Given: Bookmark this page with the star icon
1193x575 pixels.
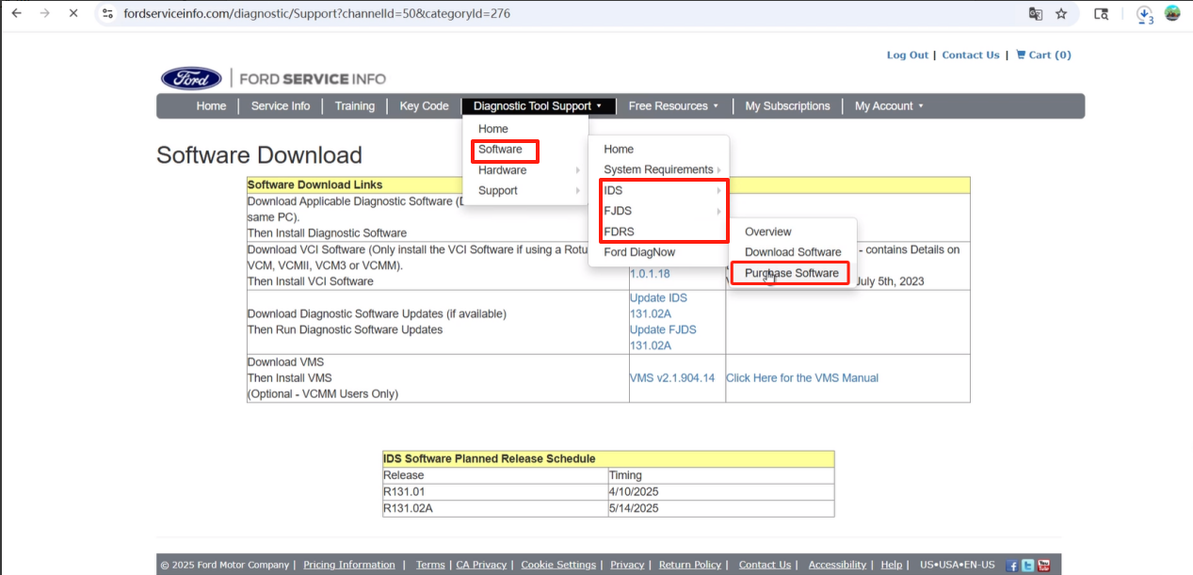Looking at the screenshot, I should pyautogui.click(x=1061, y=14).
